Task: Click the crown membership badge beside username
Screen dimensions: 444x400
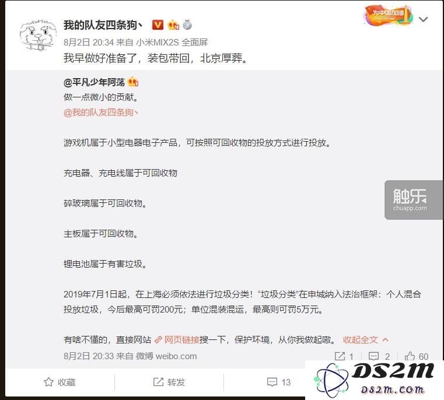Action: click(173, 25)
